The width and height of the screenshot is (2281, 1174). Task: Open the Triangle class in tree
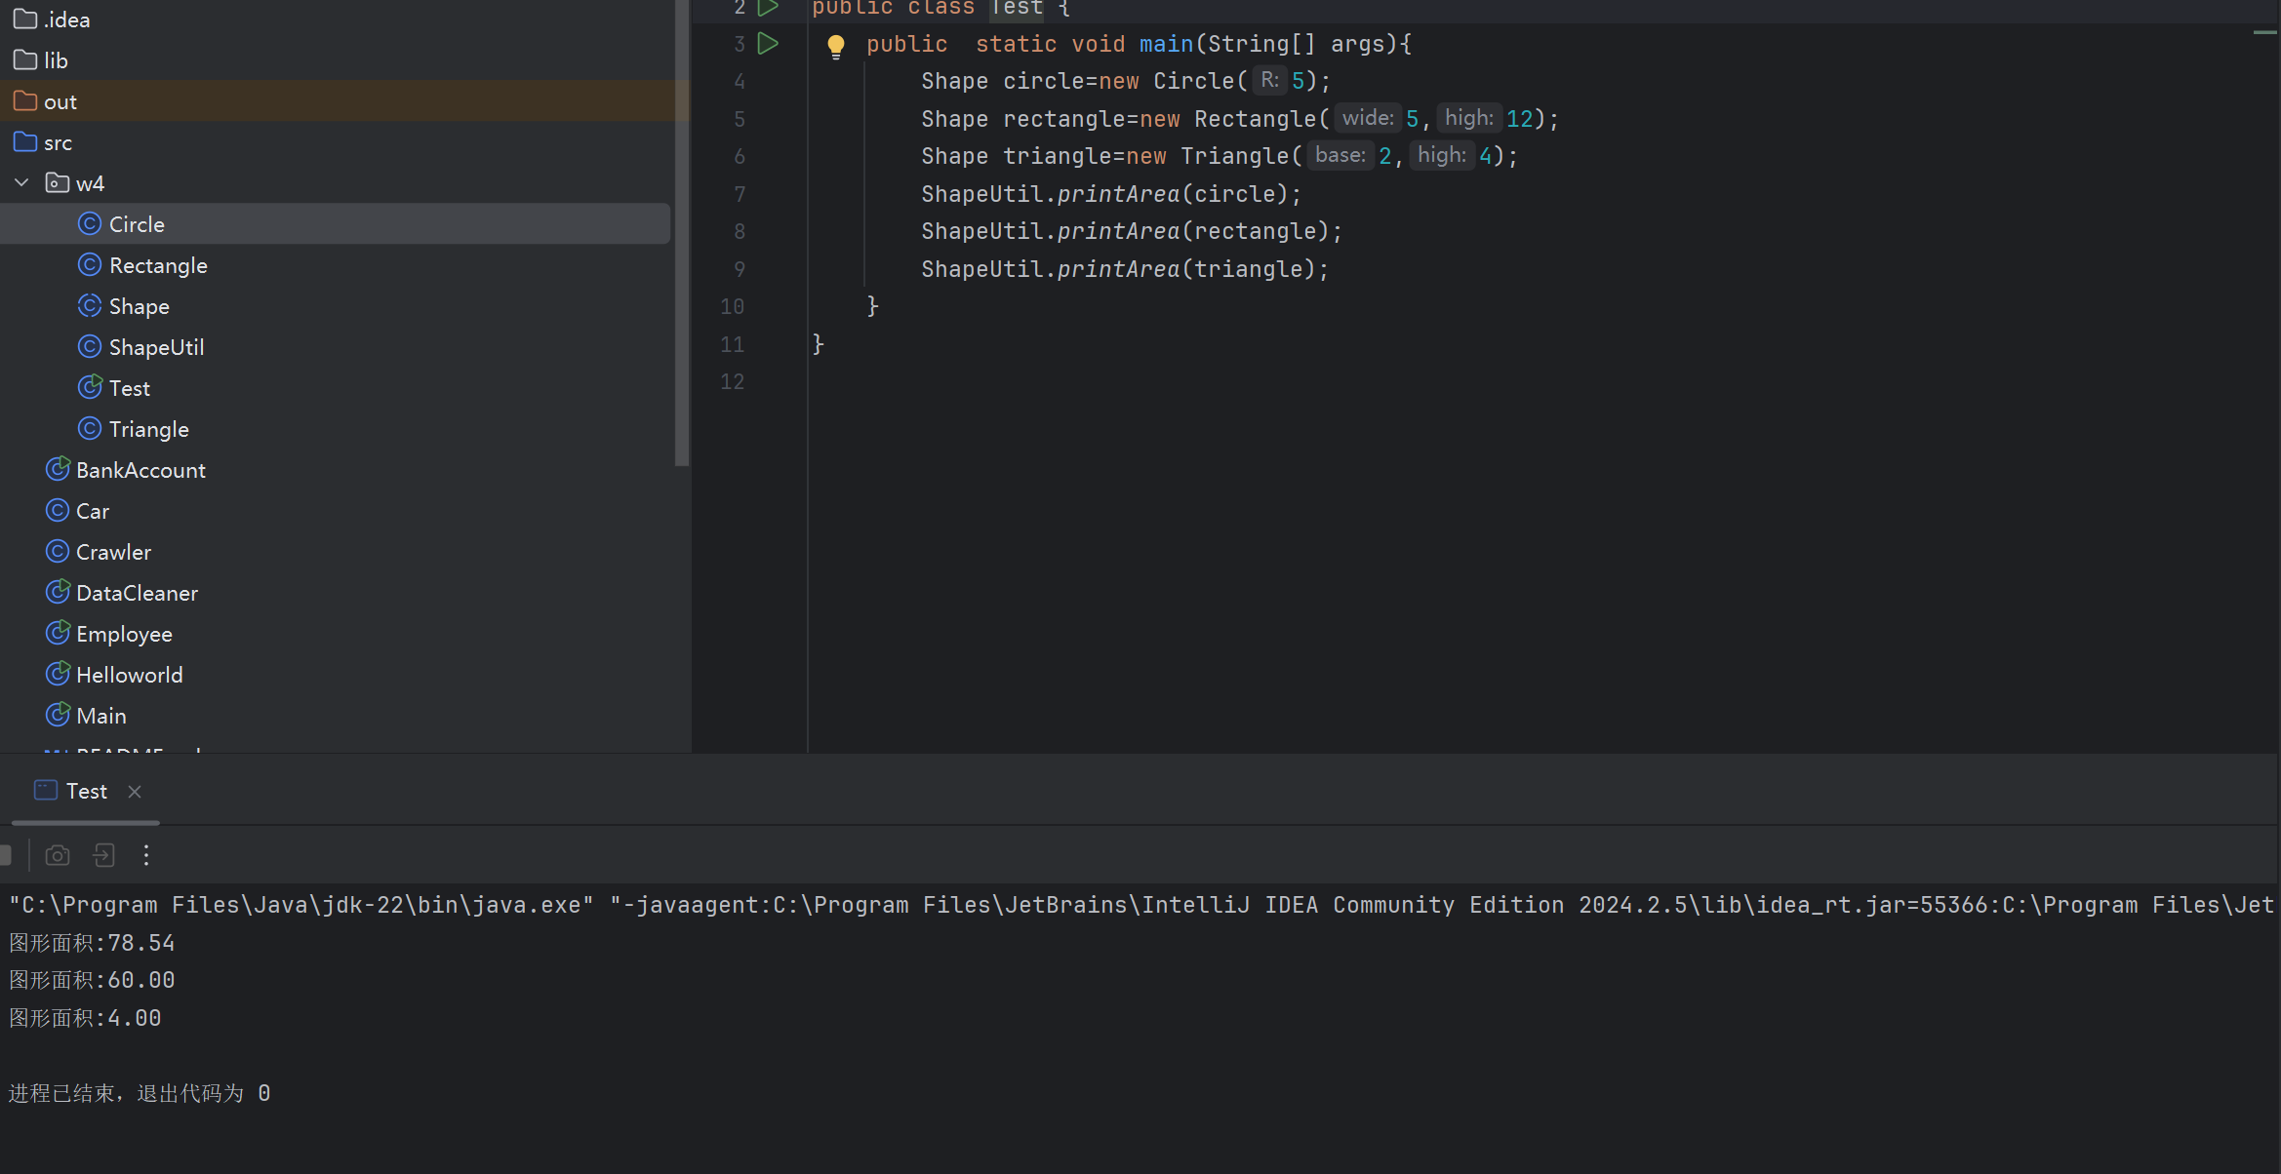point(148,429)
